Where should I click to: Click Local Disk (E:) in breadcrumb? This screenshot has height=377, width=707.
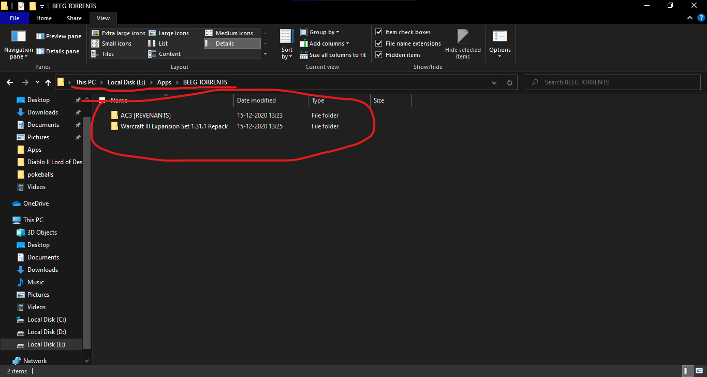[127, 82]
